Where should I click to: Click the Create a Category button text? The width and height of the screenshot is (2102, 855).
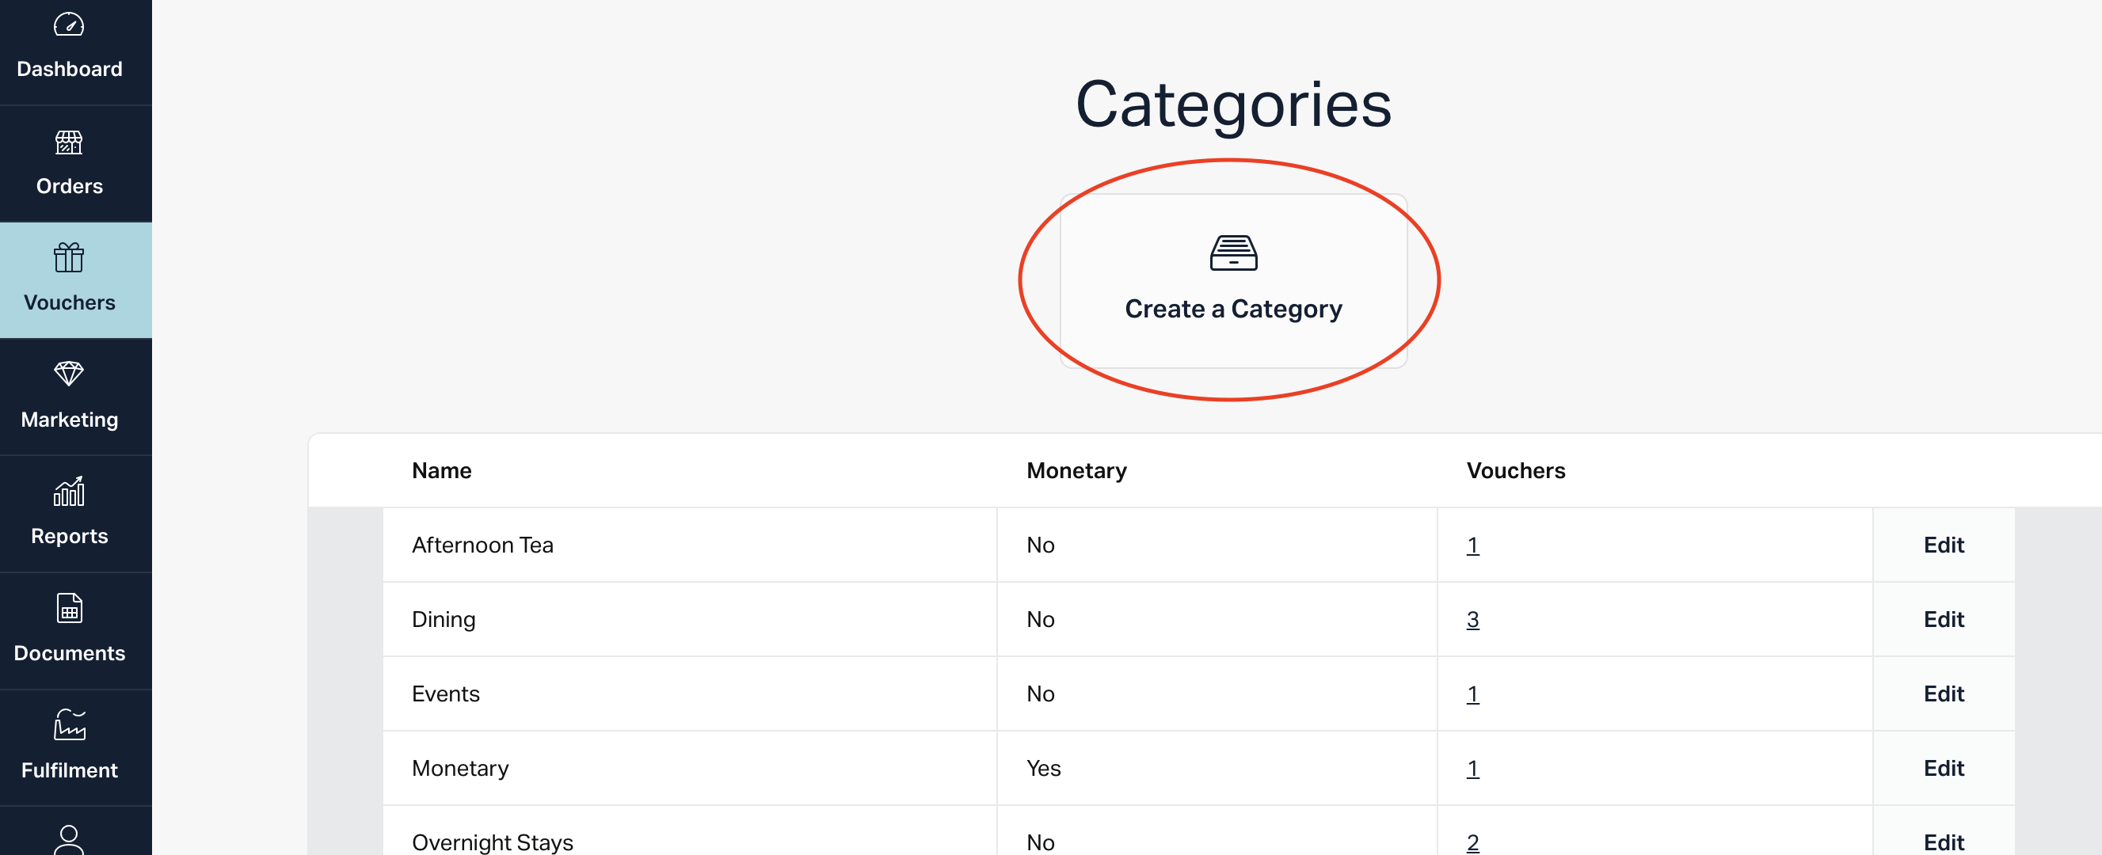pos(1233,310)
